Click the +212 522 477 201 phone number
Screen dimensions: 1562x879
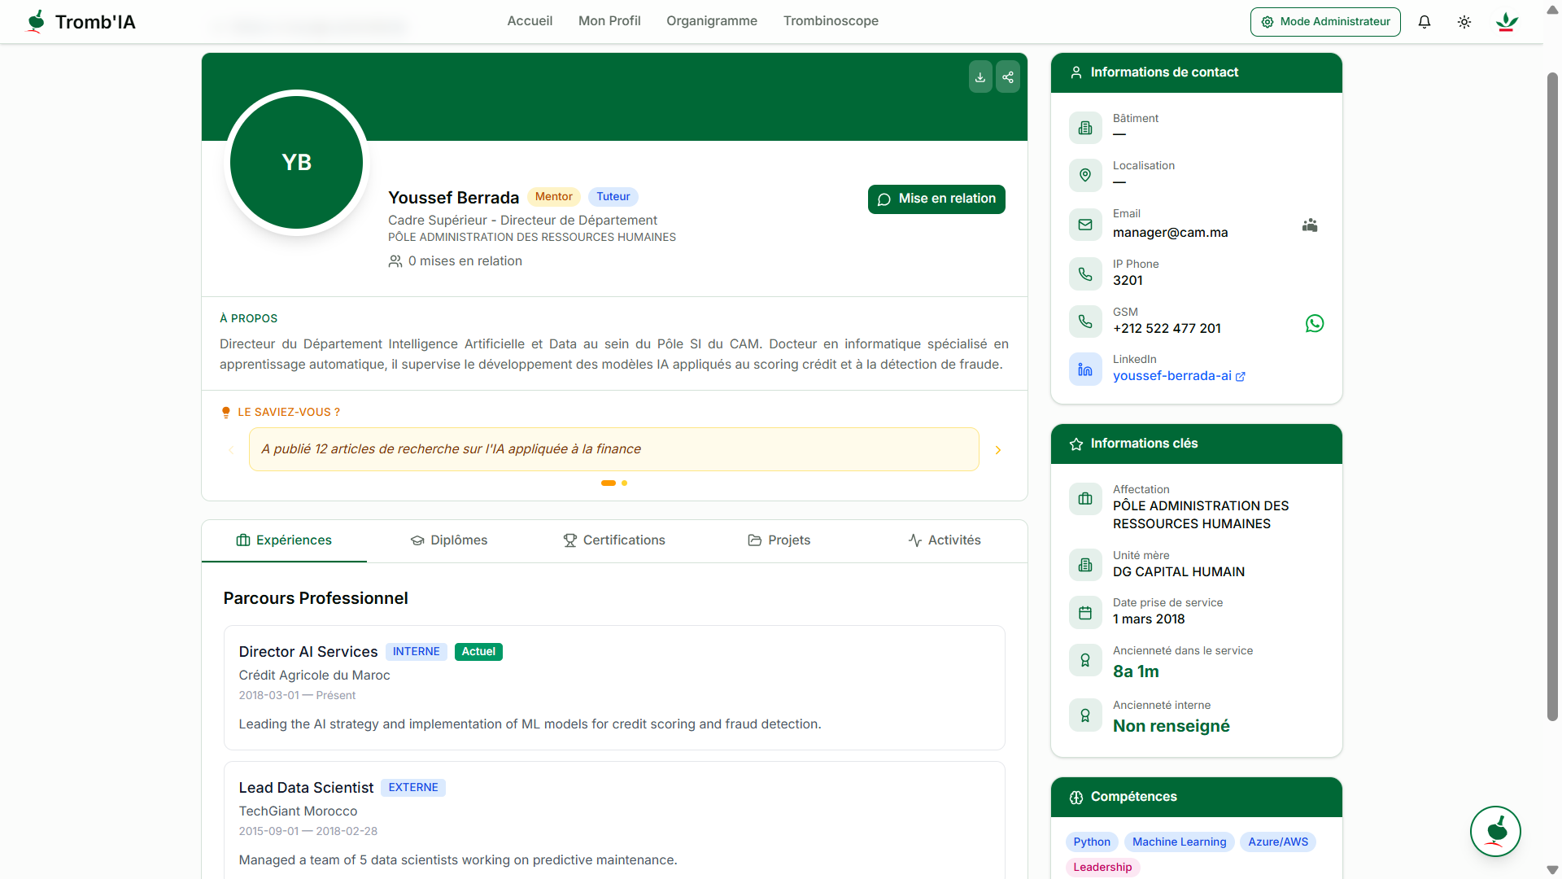coord(1167,329)
